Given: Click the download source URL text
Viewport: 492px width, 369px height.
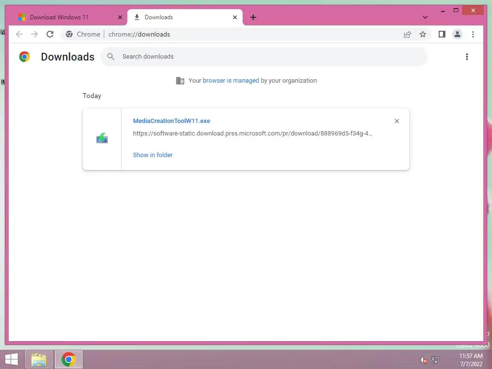Looking at the screenshot, I should pos(253,134).
